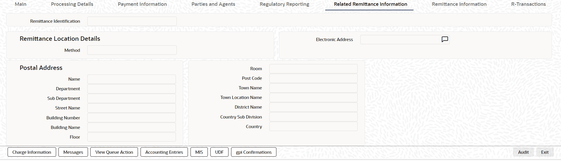Screen dimensions: 561x161
Task: Open gpi Confirmations
Action: click(254, 152)
